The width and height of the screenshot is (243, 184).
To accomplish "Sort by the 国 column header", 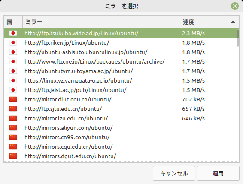I will coord(13,22).
